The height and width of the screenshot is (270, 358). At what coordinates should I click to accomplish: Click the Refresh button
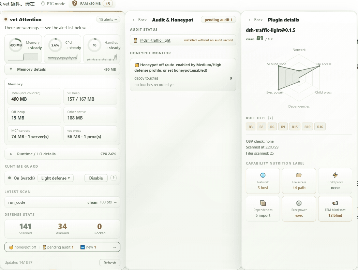(110, 263)
